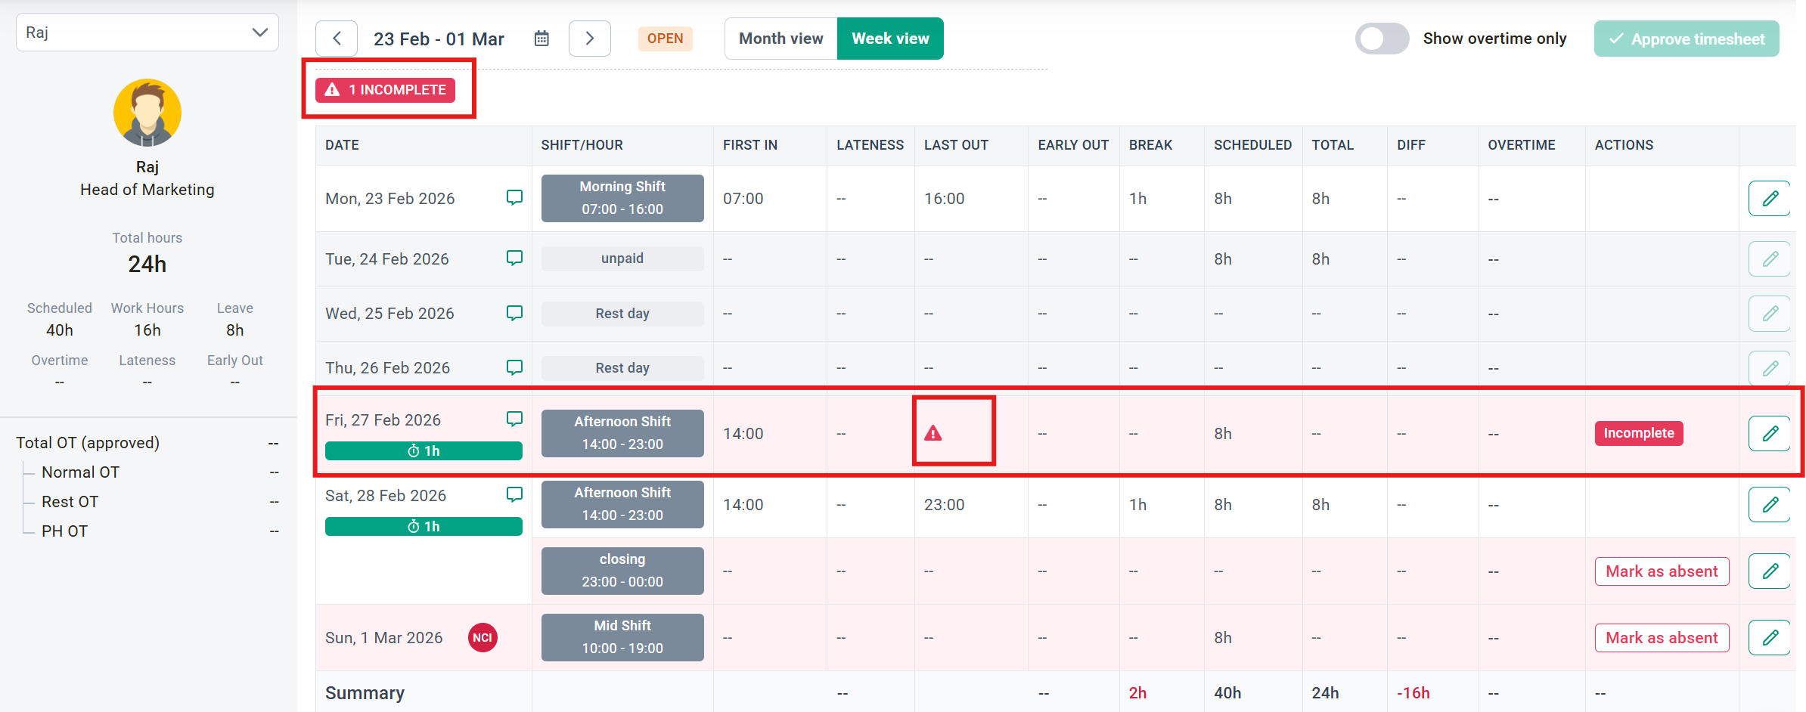Image resolution: width=1806 pixels, height=712 pixels.
Task: Open the Raj employee dropdown
Action: pyautogui.click(x=147, y=33)
